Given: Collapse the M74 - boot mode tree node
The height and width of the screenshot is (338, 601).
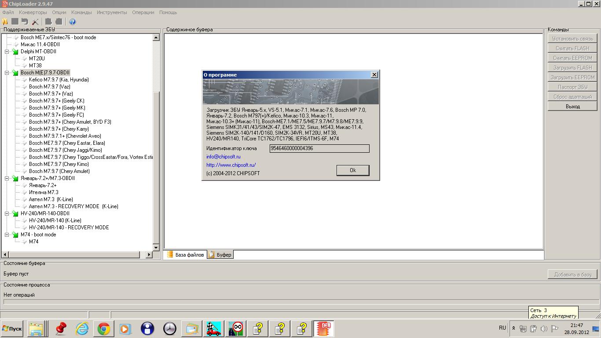Looking at the screenshot, I should click(x=7, y=235).
